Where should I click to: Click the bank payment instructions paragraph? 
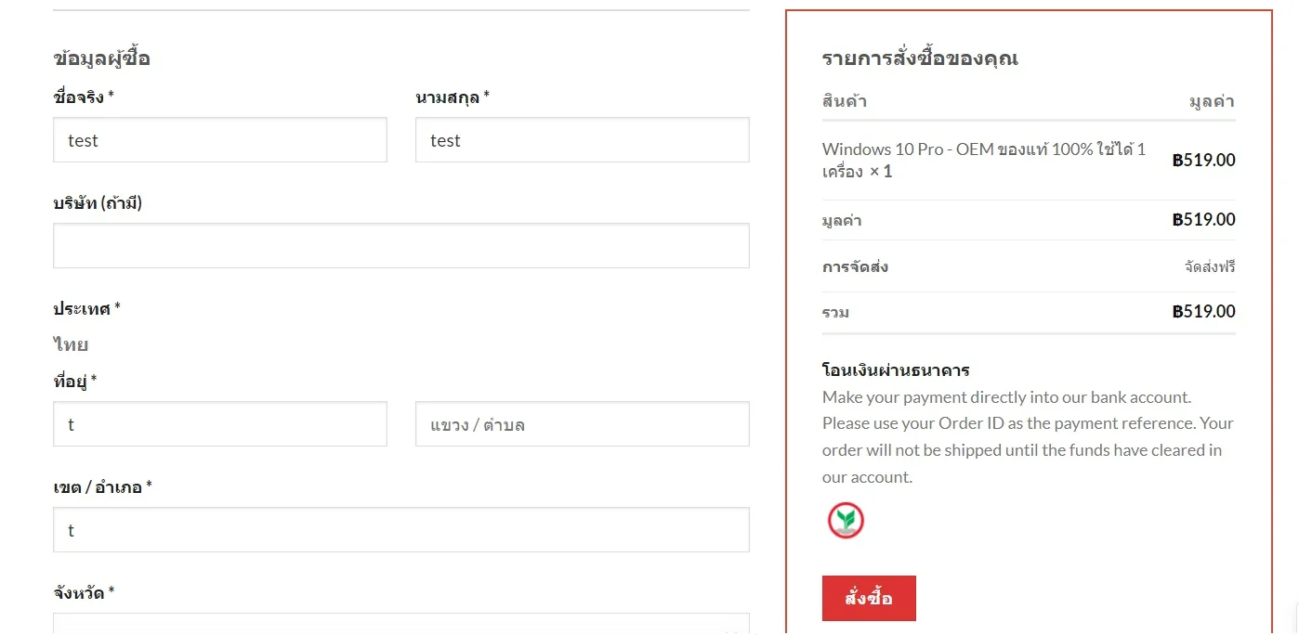pos(1029,436)
